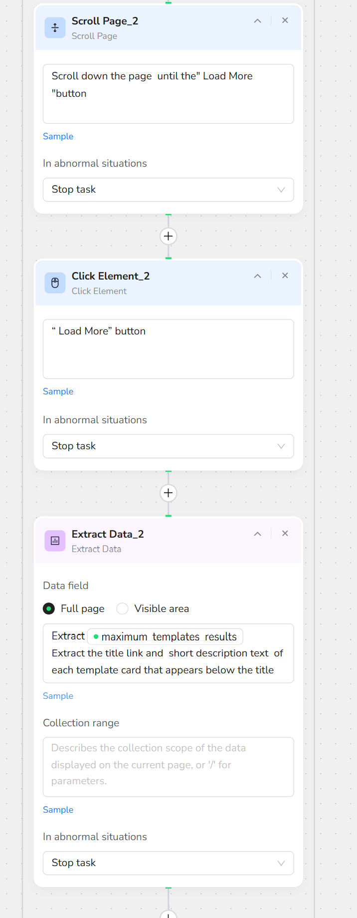The width and height of the screenshot is (357, 918).
Task: Delete the Click Element_2 step
Action: pos(285,276)
